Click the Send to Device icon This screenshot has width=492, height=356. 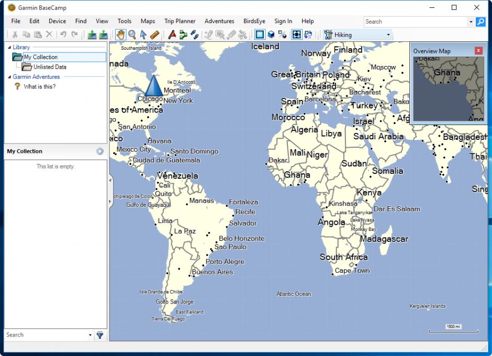coord(92,35)
